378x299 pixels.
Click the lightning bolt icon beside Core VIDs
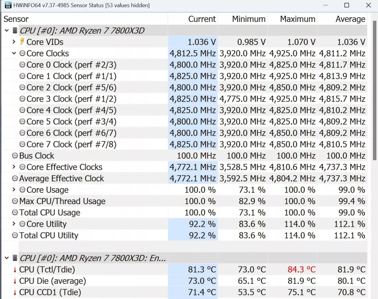[x=22, y=42]
